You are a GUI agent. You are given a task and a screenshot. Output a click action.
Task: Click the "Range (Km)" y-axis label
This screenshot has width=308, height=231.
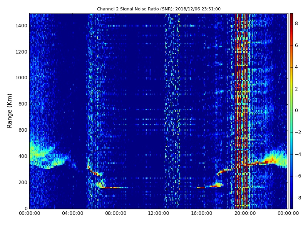(x=10, y=110)
